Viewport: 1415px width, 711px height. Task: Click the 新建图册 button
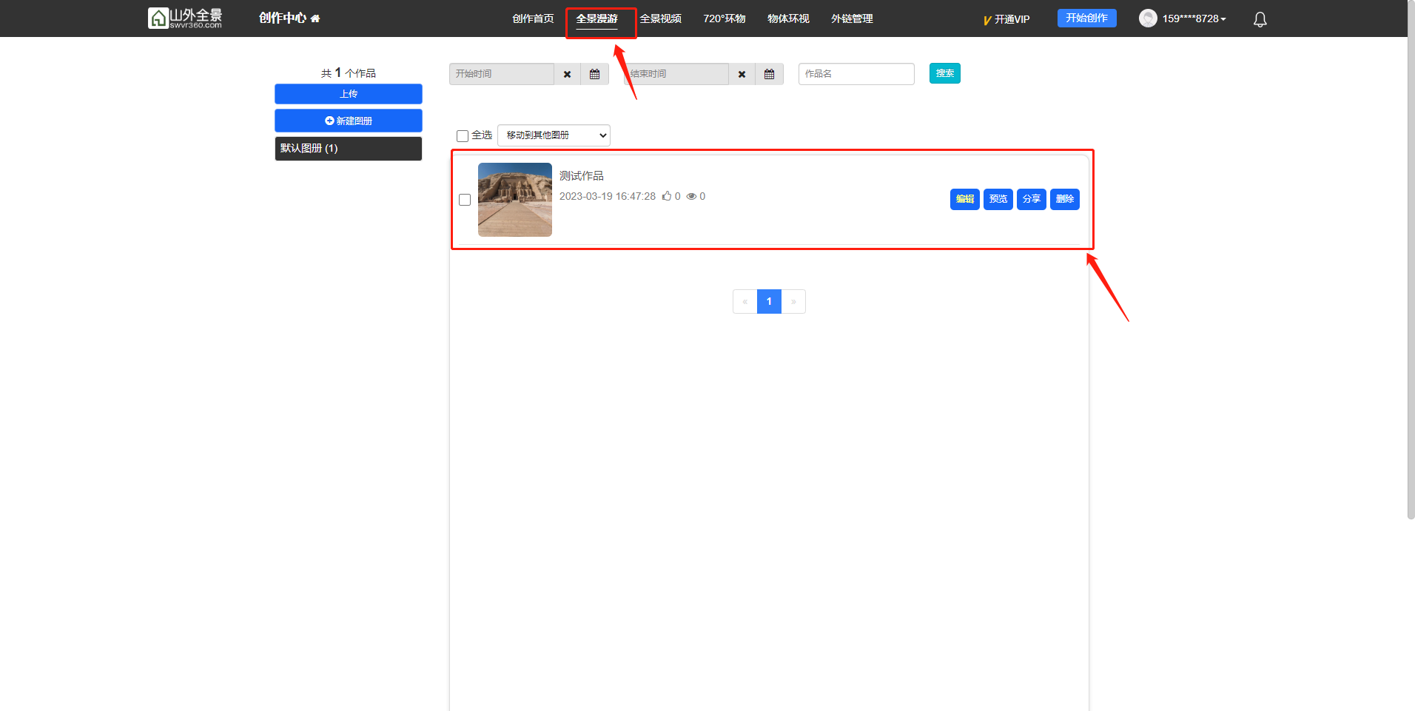pyautogui.click(x=348, y=121)
